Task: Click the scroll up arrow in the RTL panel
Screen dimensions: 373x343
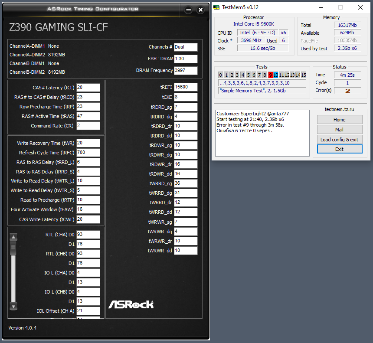Action: pyautogui.click(x=13, y=237)
